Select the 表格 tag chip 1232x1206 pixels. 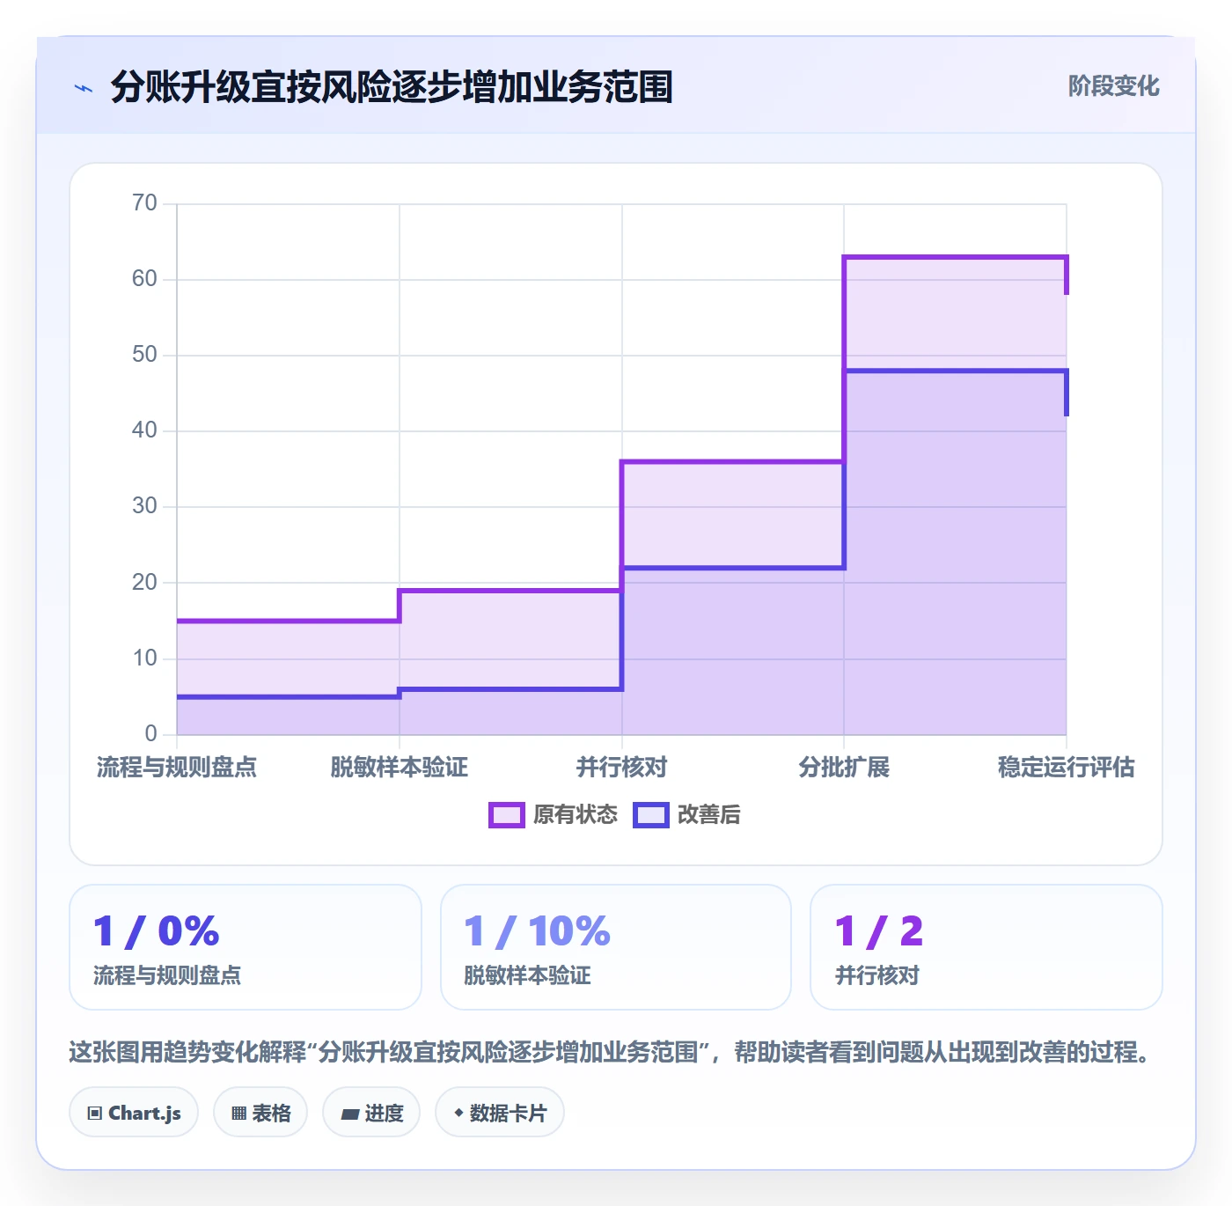[x=260, y=1113]
